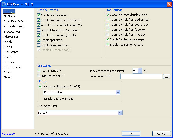
Task: Uncheck Wide IE7Pro icon display area
Action: pyautogui.click(x=39, y=25)
